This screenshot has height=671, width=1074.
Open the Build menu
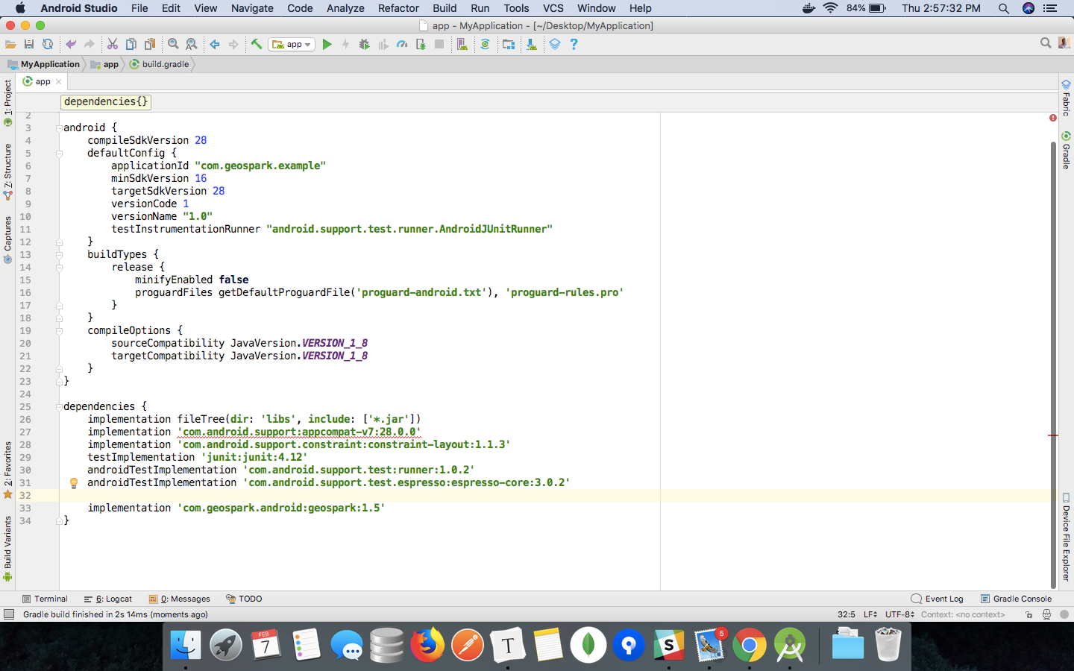(x=445, y=8)
